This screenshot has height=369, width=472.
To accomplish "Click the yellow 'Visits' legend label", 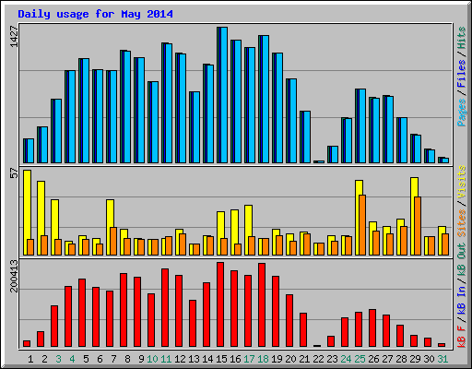I will click(462, 182).
